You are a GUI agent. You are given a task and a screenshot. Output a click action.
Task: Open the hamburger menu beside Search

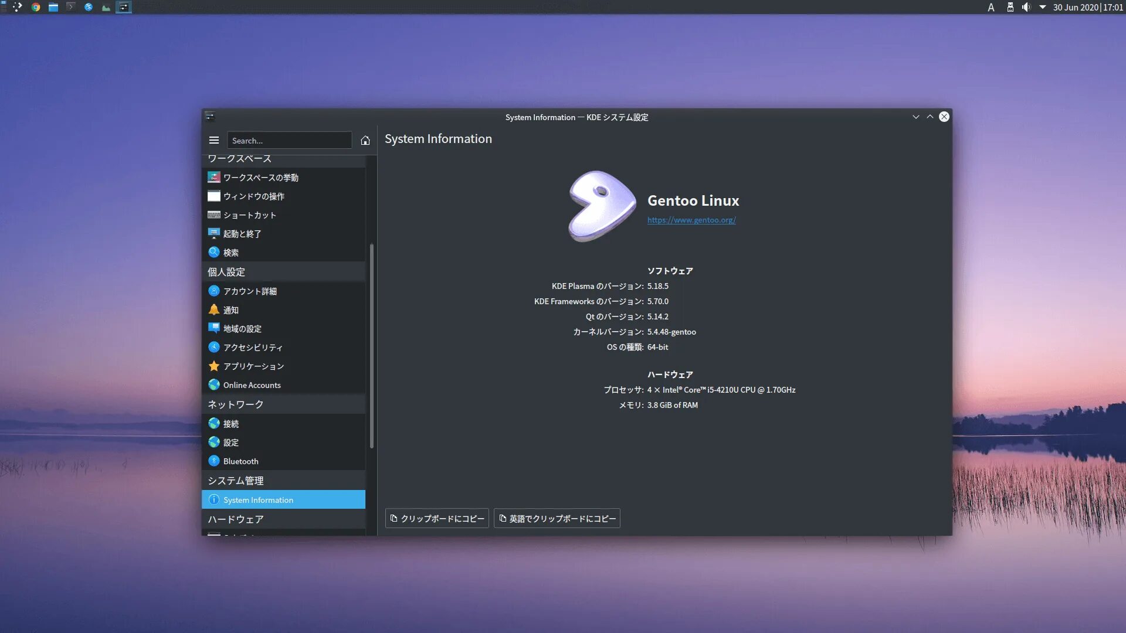click(x=213, y=141)
